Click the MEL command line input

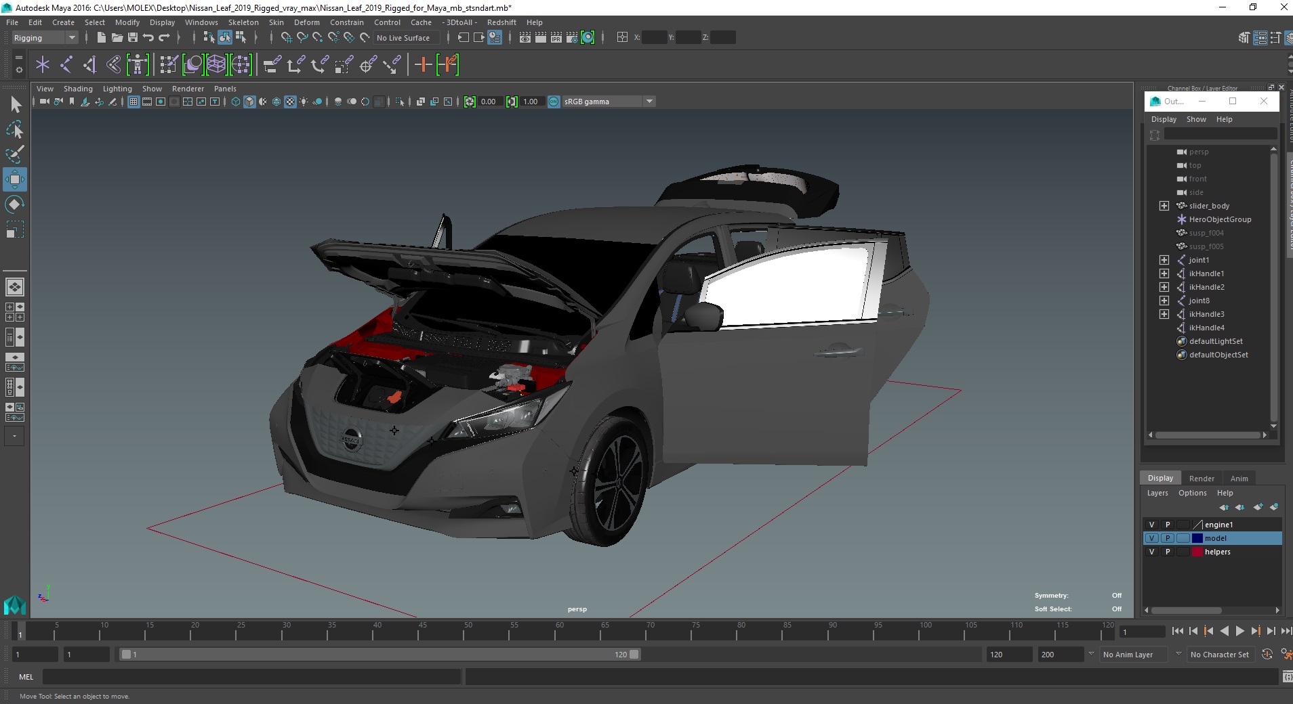coord(252,677)
